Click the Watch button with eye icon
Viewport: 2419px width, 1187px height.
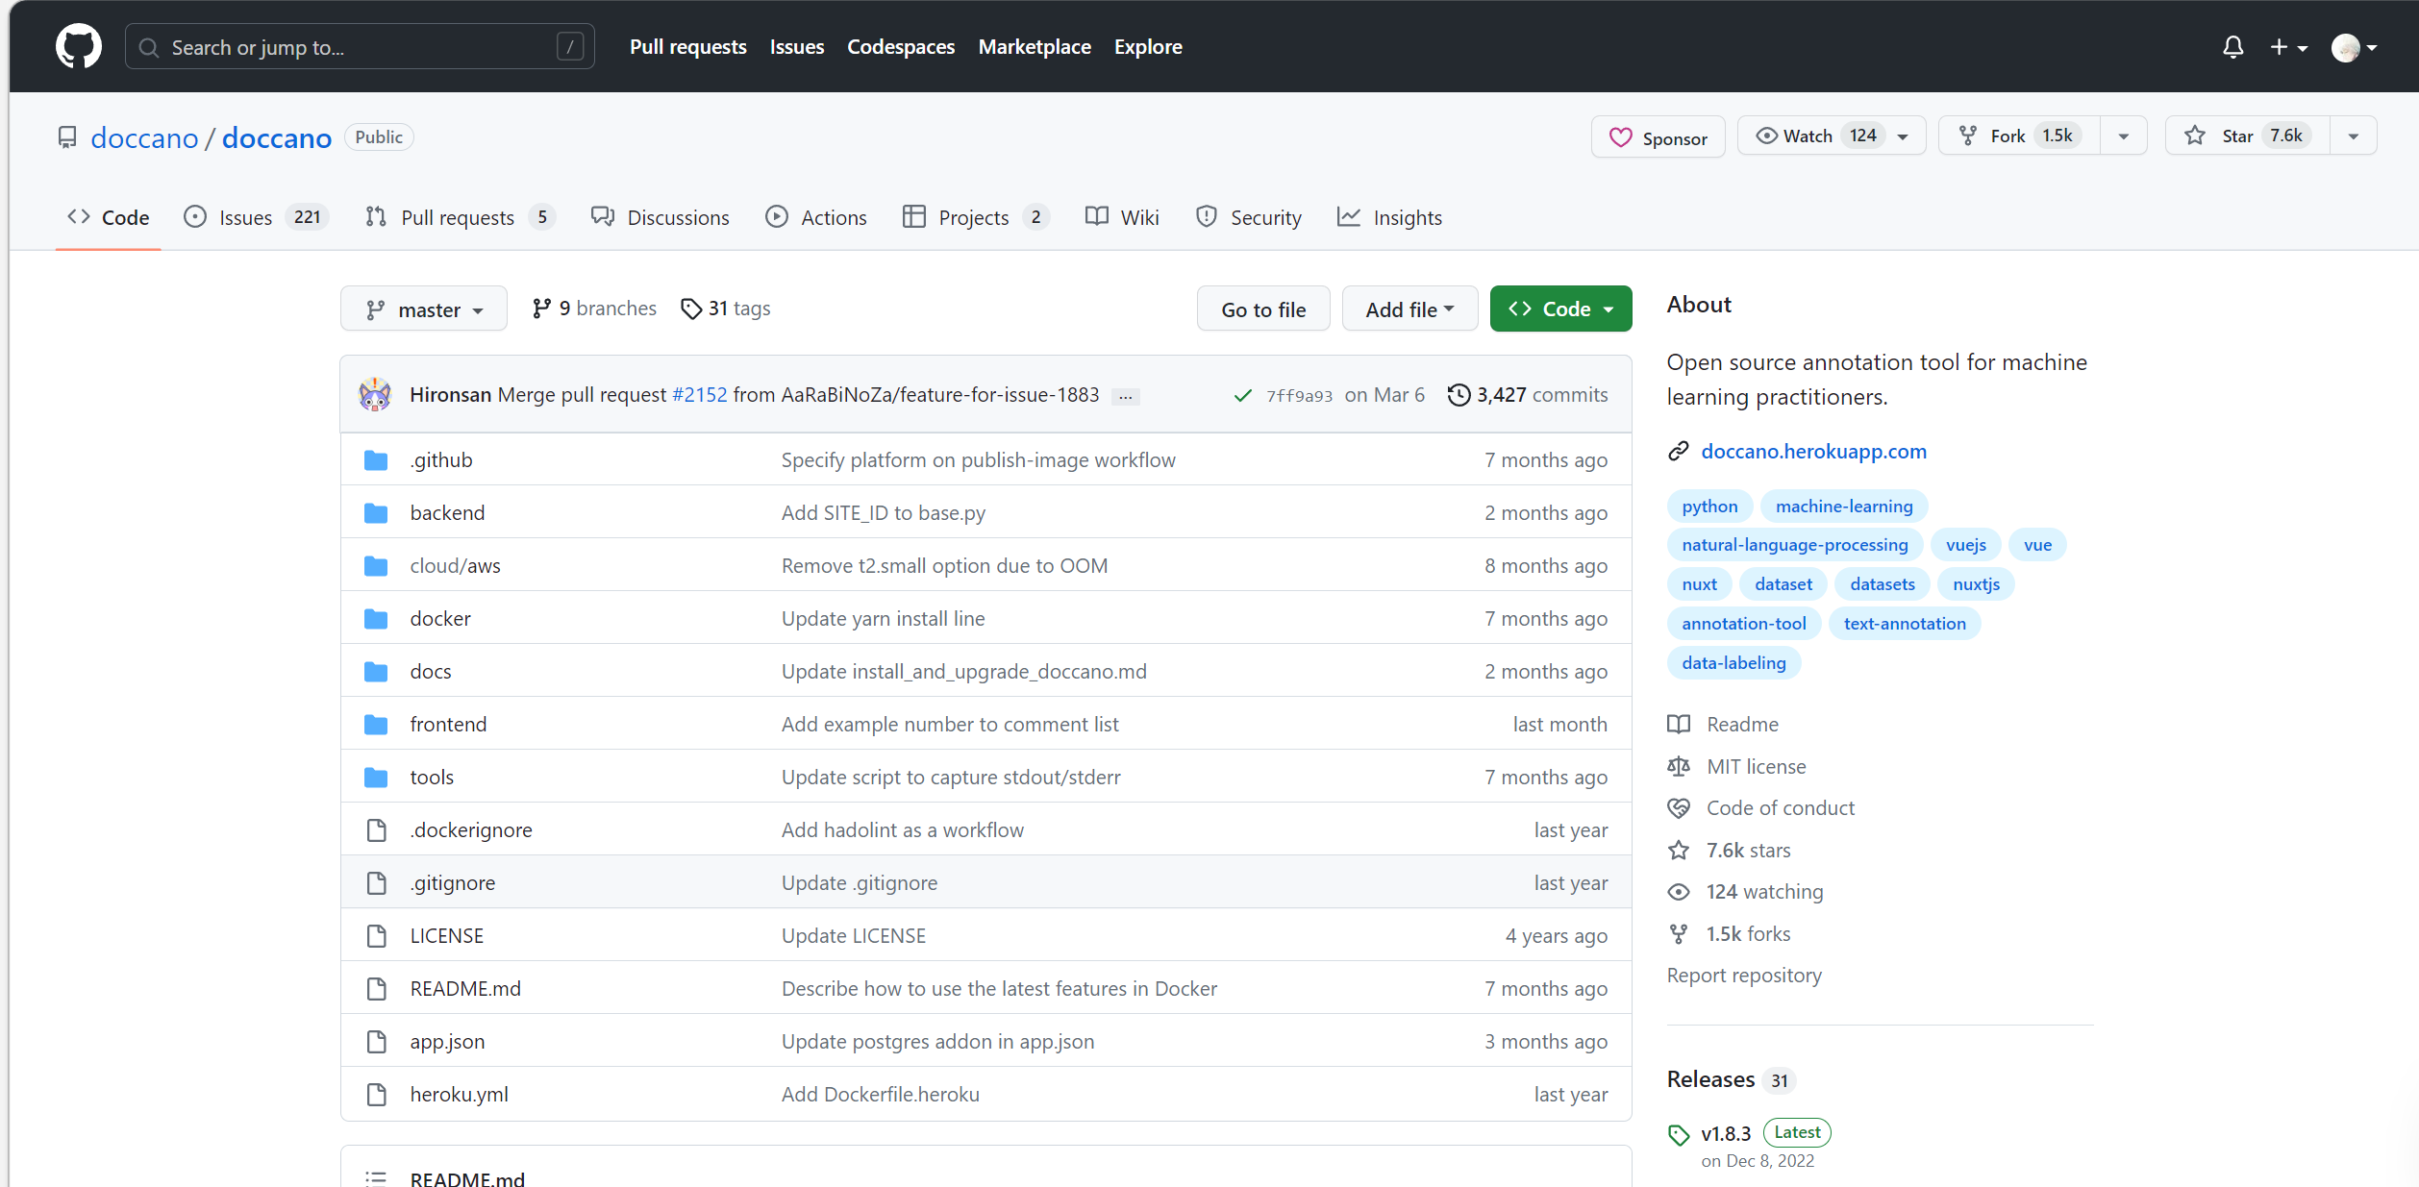(1831, 136)
